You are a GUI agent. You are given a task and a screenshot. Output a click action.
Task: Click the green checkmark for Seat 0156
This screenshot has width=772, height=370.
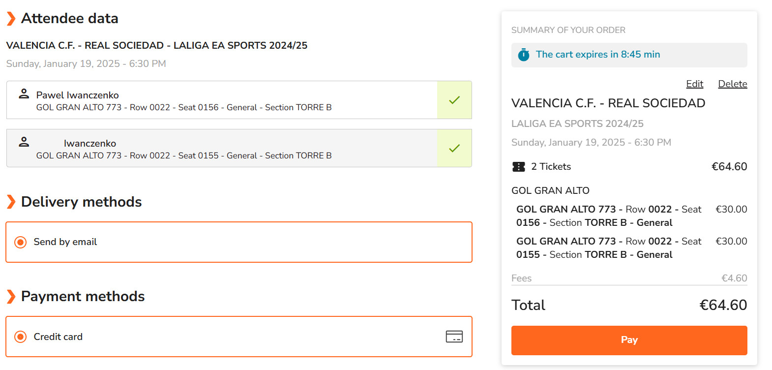(454, 100)
